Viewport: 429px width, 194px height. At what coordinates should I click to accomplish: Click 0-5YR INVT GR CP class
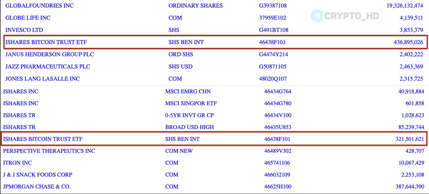pos(189,115)
